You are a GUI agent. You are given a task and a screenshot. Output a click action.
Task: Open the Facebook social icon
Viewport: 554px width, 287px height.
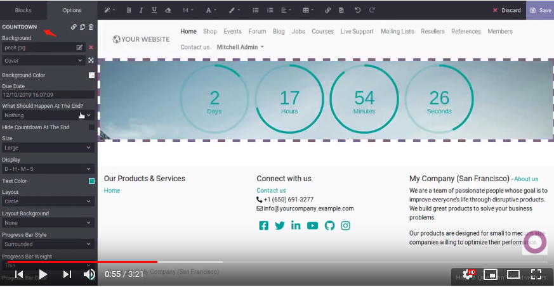click(x=263, y=226)
